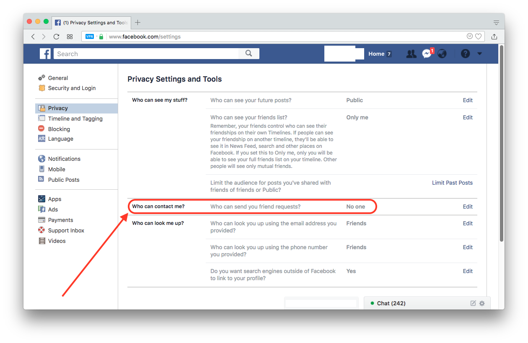Click the browser Back arrow

(33, 36)
